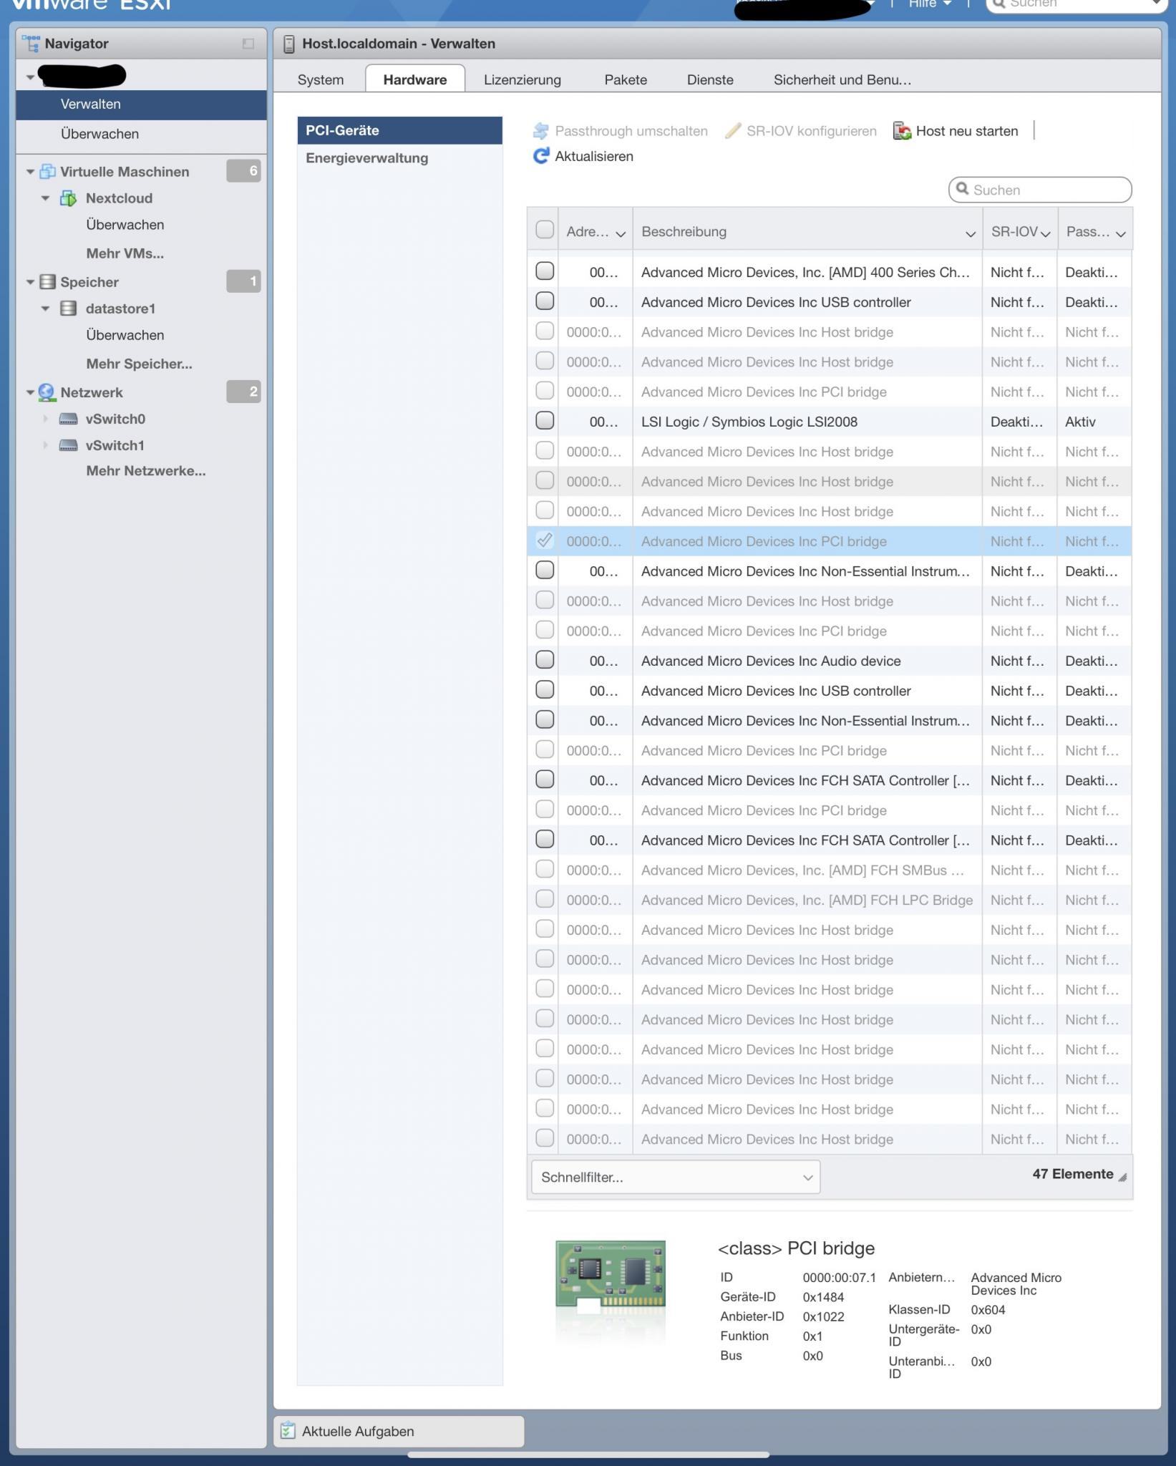The image size is (1176, 1466).
Task: Collapse the Netzwerk tree node
Action: pyautogui.click(x=30, y=392)
